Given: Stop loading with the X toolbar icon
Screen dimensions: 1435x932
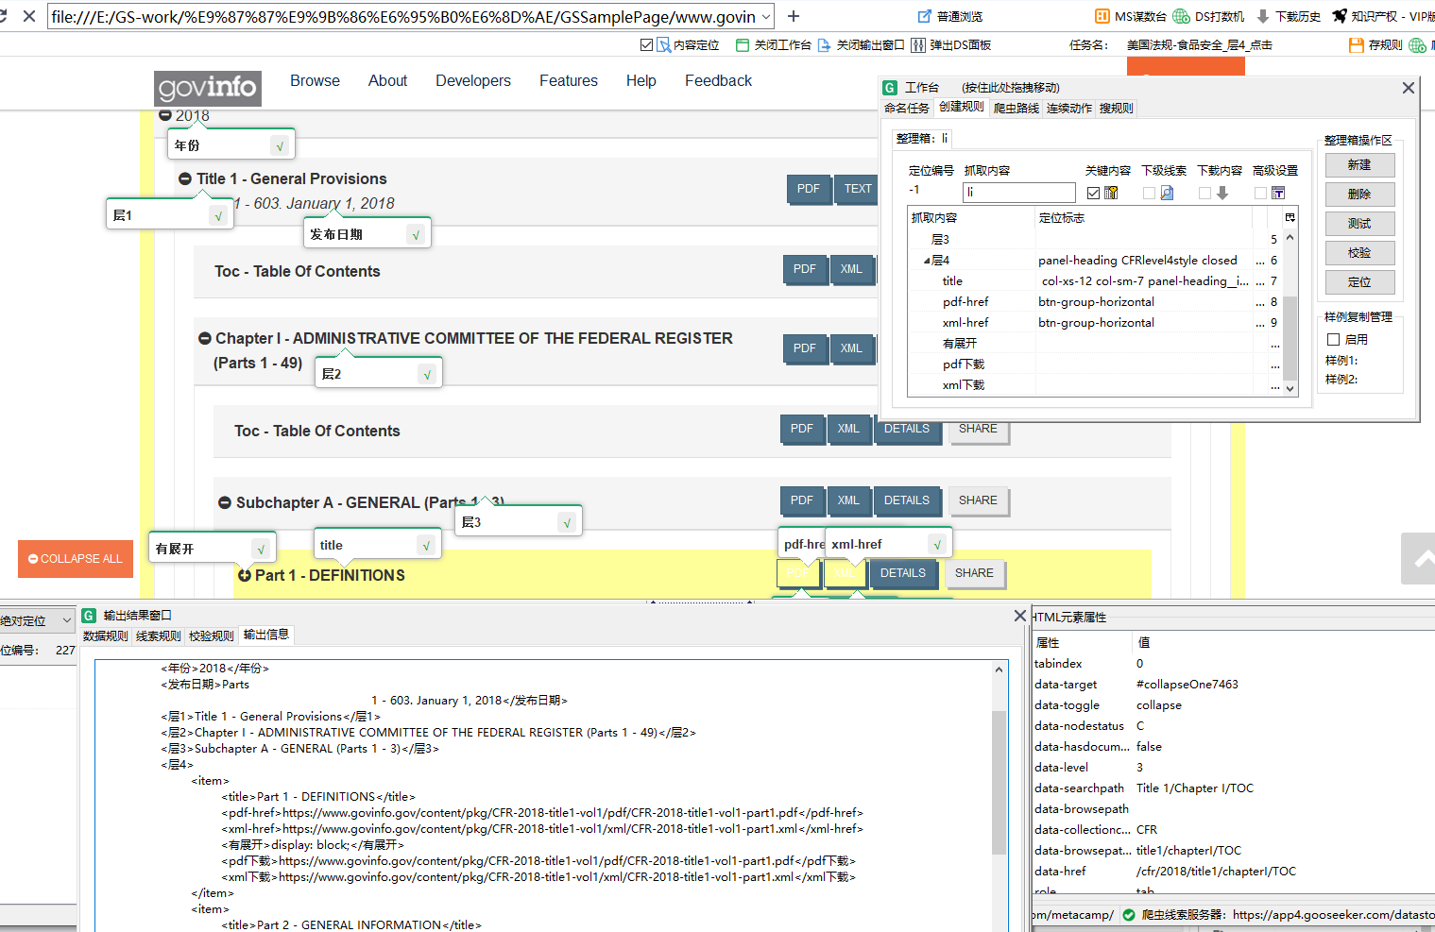Looking at the screenshot, I should [x=29, y=16].
